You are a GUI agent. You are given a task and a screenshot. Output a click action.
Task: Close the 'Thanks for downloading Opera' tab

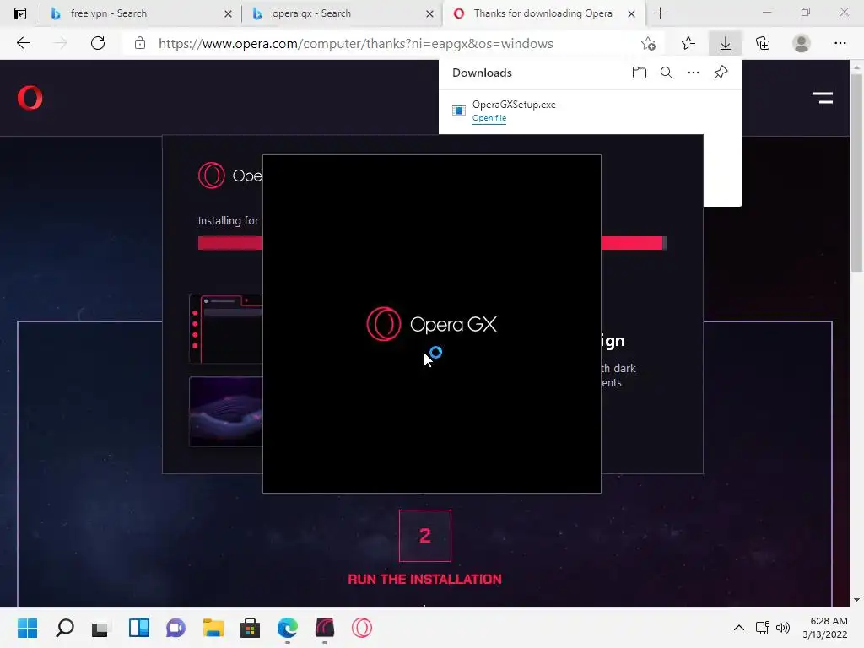[x=631, y=13]
